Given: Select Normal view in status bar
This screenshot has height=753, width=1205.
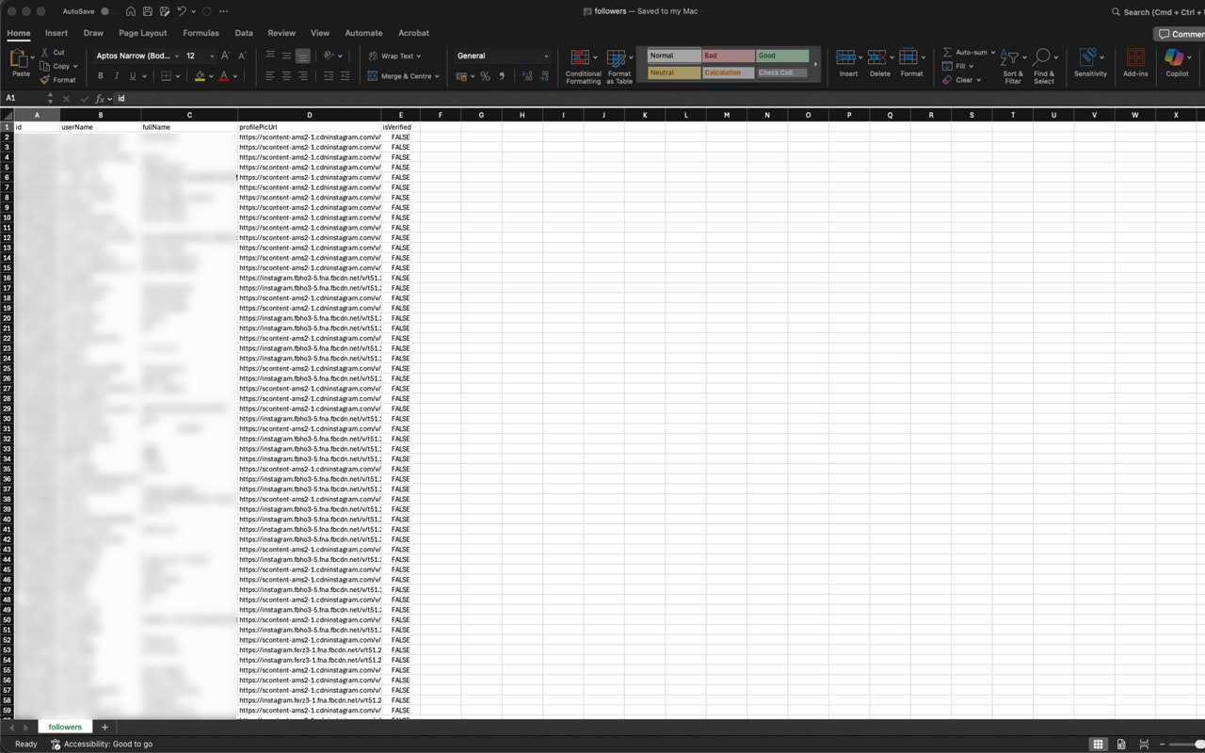Looking at the screenshot, I should tap(1098, 744).
